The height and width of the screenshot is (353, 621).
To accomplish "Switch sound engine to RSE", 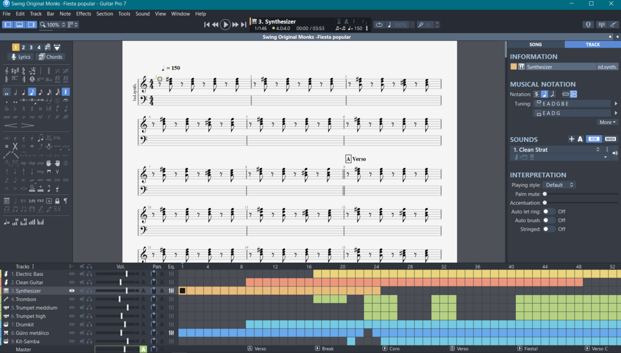I will coord(594,139).
